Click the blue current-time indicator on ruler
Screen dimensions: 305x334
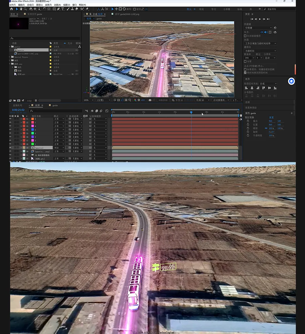(191, 112)
